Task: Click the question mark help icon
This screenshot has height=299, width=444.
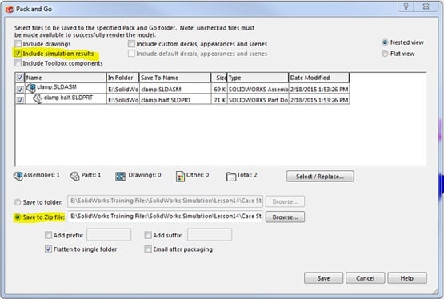Action: (x=406, y=6)
